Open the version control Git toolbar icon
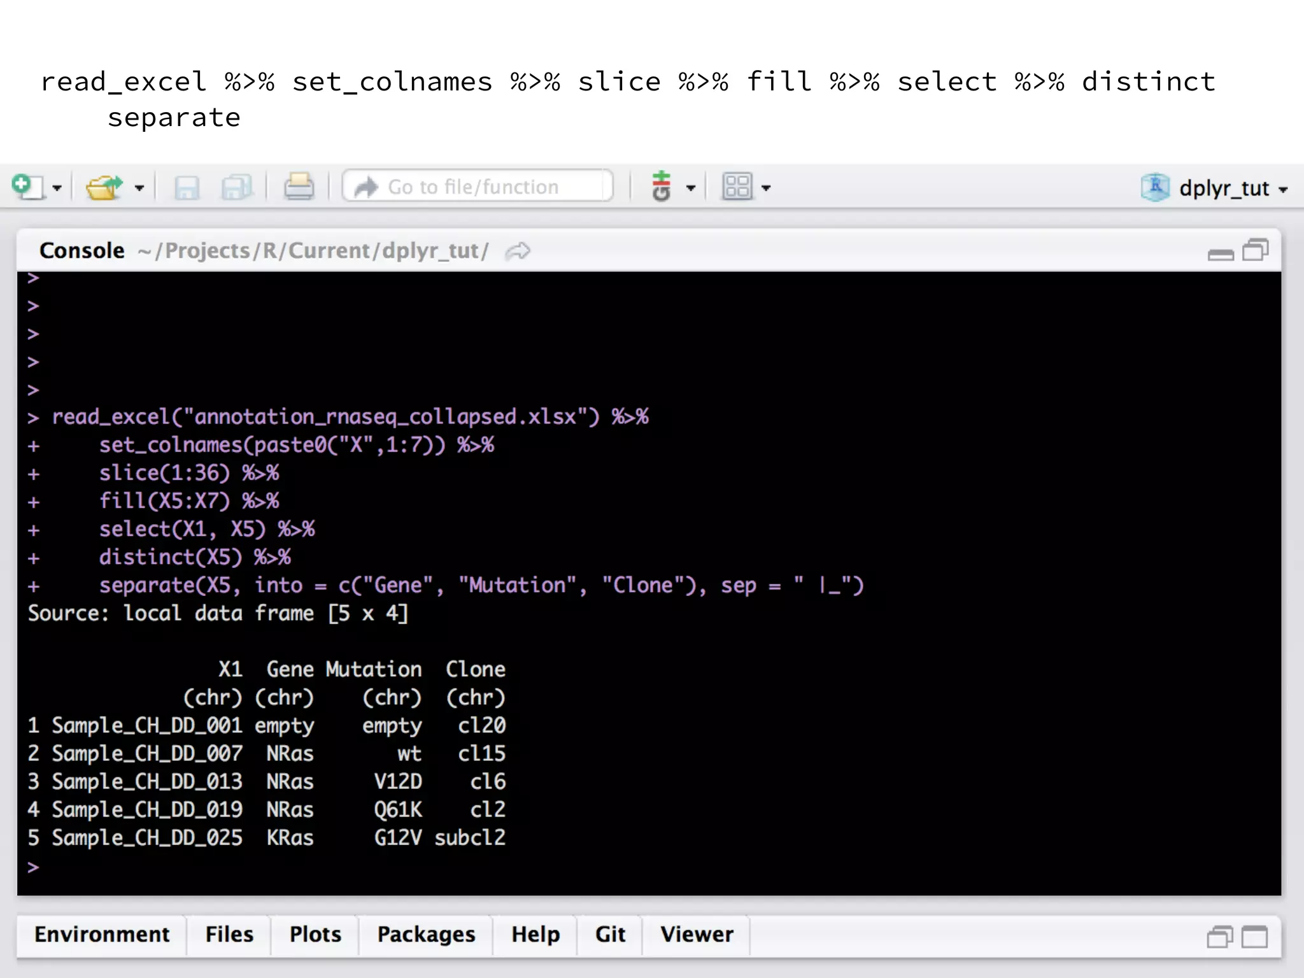The height and width of the screenshot is (978, 1304). [x=662, y=186]
